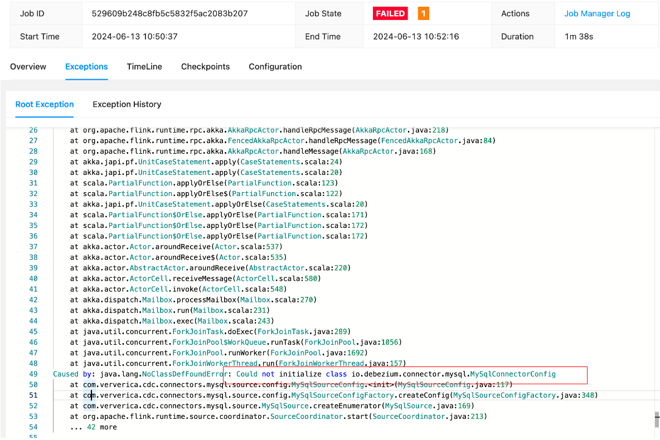The height and width of the screenshot is (440, 660).
Task: Click the ActorCell.invoke stack line
Action: click(x=178, y=290)
